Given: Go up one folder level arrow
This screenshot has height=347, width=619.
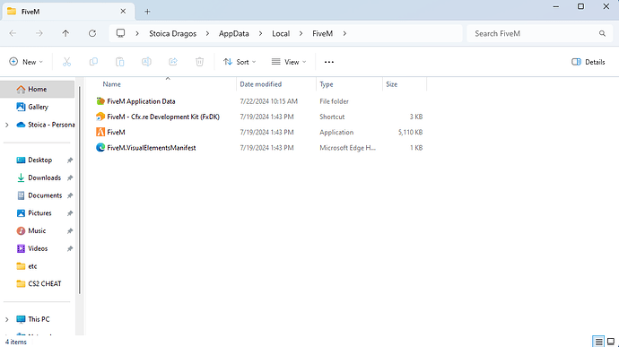Looking at the screenshot, I should pos(65,33).
